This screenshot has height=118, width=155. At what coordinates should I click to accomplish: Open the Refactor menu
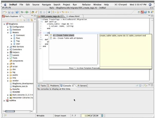[x=86, y=4]
